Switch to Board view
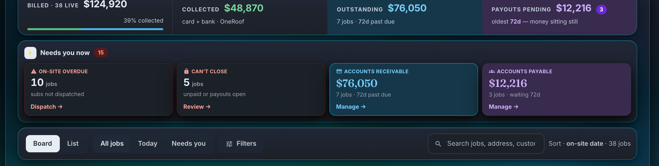 [x=43, y=144]
